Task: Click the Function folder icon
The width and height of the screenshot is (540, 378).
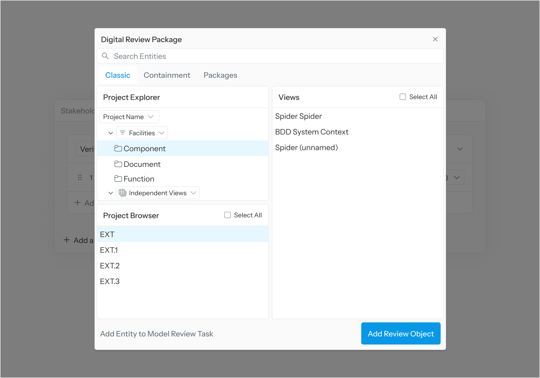Action: point(118,179)
